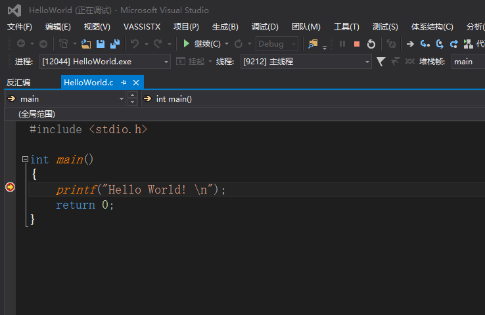Image resolution: width=485 pixels, height=315 pixels.
Task: Click the new project icon
Action: (63, 44)
